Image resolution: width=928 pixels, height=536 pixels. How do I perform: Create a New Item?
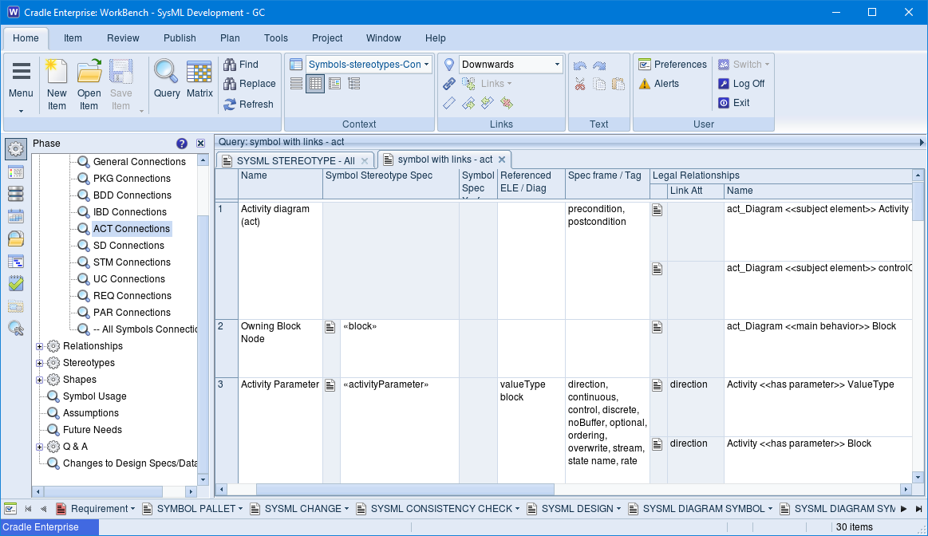coord(56,85)
